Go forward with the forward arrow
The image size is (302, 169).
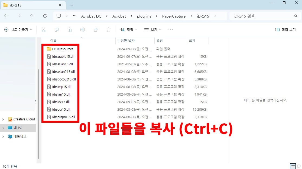19,16
